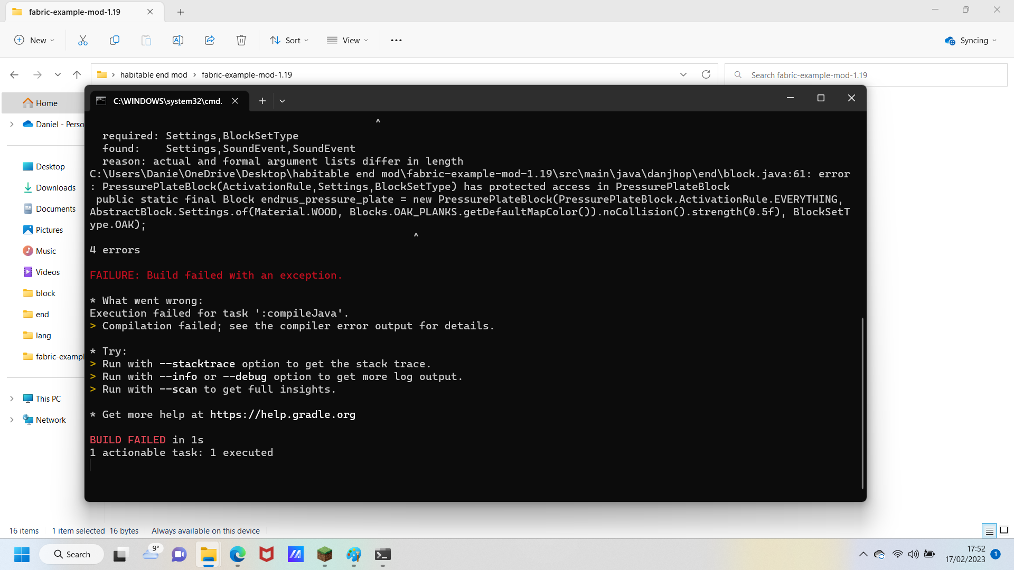Expand the This PC entry
The image size is (1014, 570).
pos(12,398)
